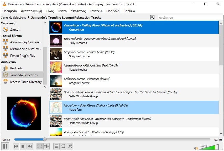Enable random (shuffle) playback

coord(70,146)
